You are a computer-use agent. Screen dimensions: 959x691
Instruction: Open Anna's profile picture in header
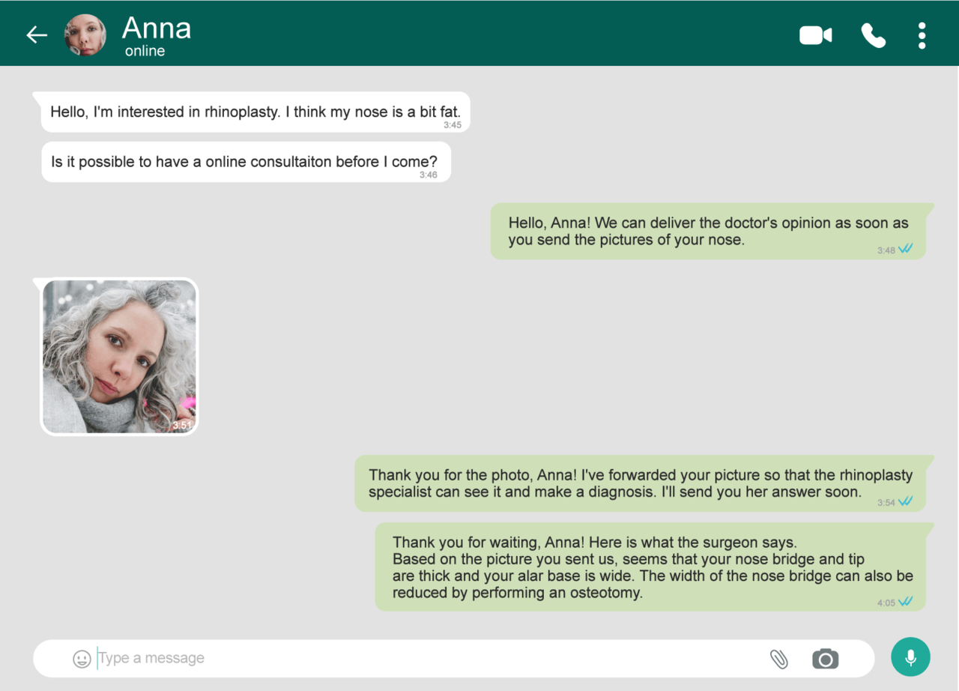(x=85, y=35)
